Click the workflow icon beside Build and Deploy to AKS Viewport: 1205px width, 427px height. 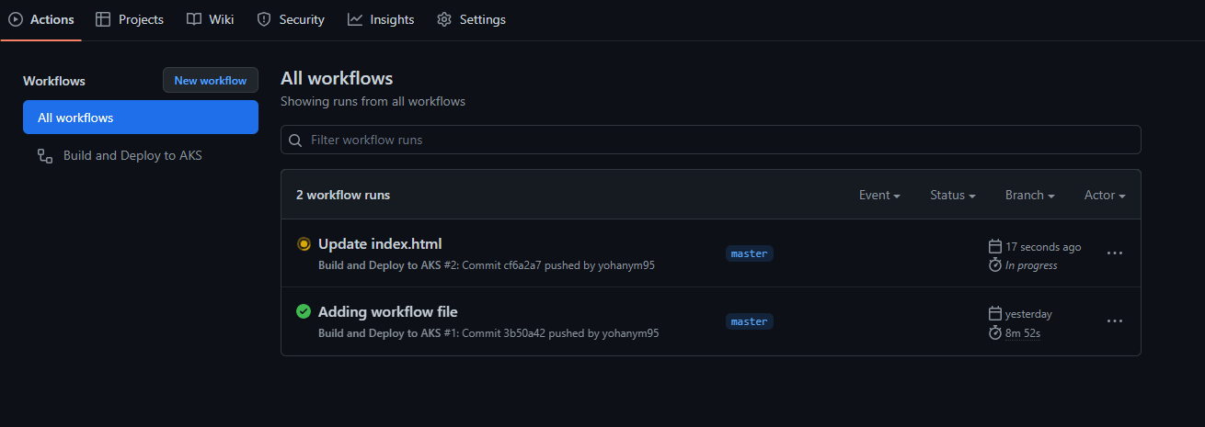click(x=44, y=156)
